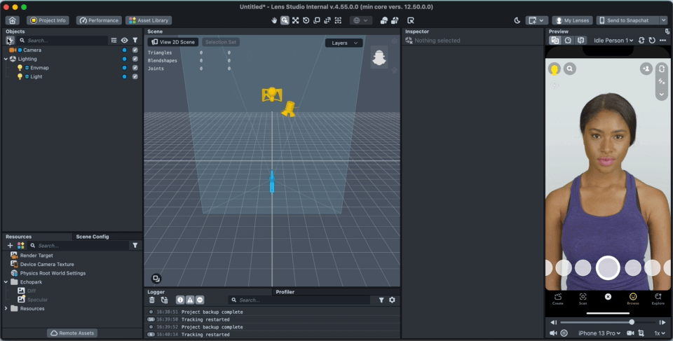Open the Asset Library
This screenshot has width=673, height=341.
coord(149,20)
